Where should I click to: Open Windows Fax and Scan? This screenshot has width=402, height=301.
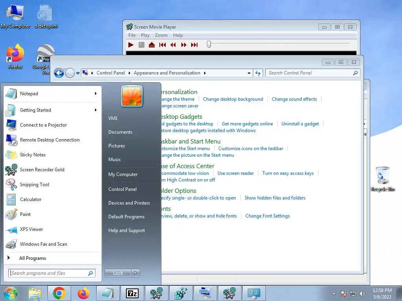[x=52, y=244]
